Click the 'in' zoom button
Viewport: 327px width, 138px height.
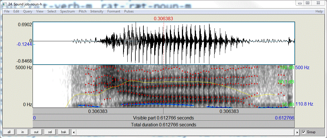23,132
